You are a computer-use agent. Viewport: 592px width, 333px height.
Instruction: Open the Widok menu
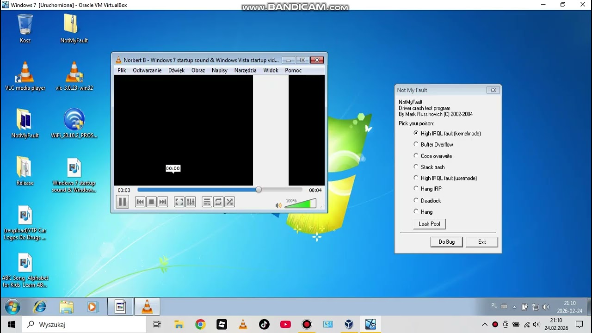tap(271, 70)
